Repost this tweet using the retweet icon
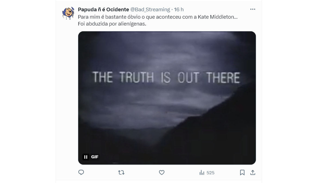 point(121,172)
